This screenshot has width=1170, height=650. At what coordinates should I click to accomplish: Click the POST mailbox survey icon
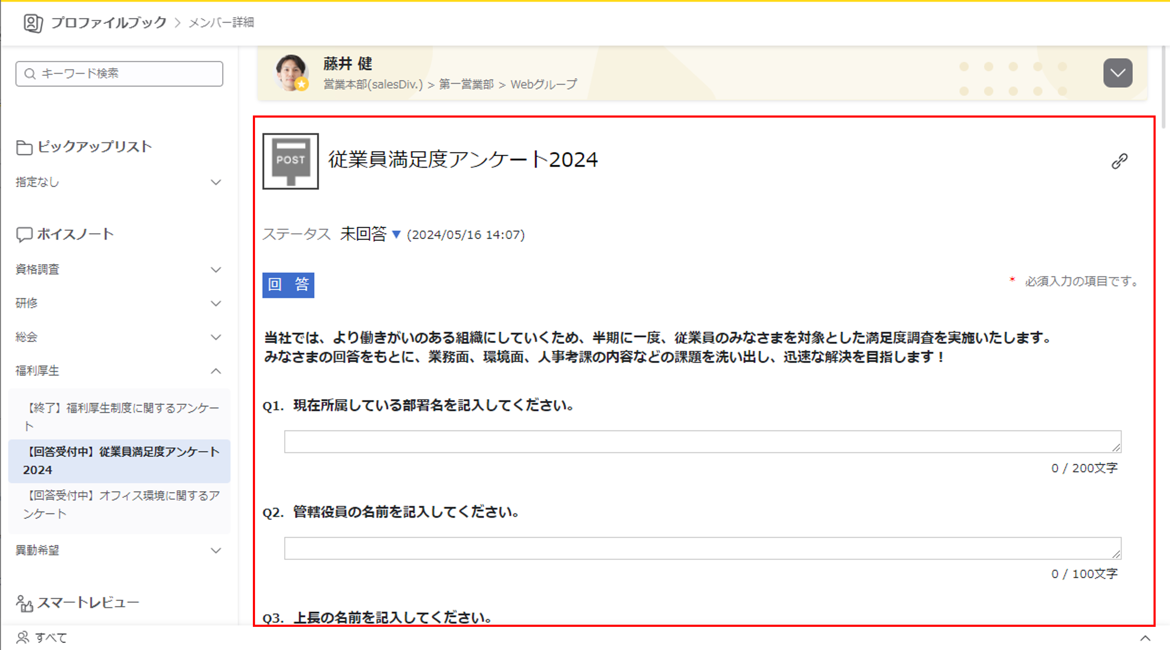point(291,161)
